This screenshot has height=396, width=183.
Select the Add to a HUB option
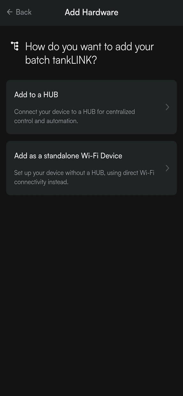[x=91, y=107]
